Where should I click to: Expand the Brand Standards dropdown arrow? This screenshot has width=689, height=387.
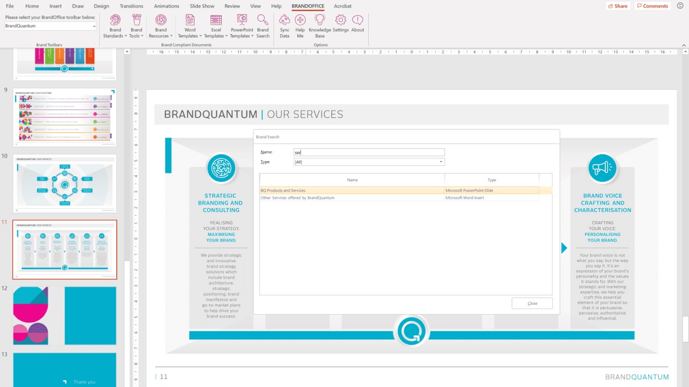[x=125, y=36]
